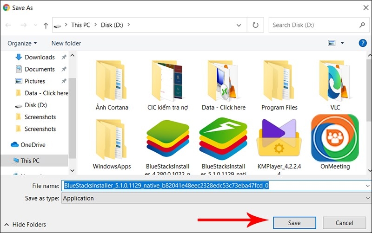The width and height of the screenshot is (372, 233).
Task: Select the Program Files folder
Action: (279, 85)
